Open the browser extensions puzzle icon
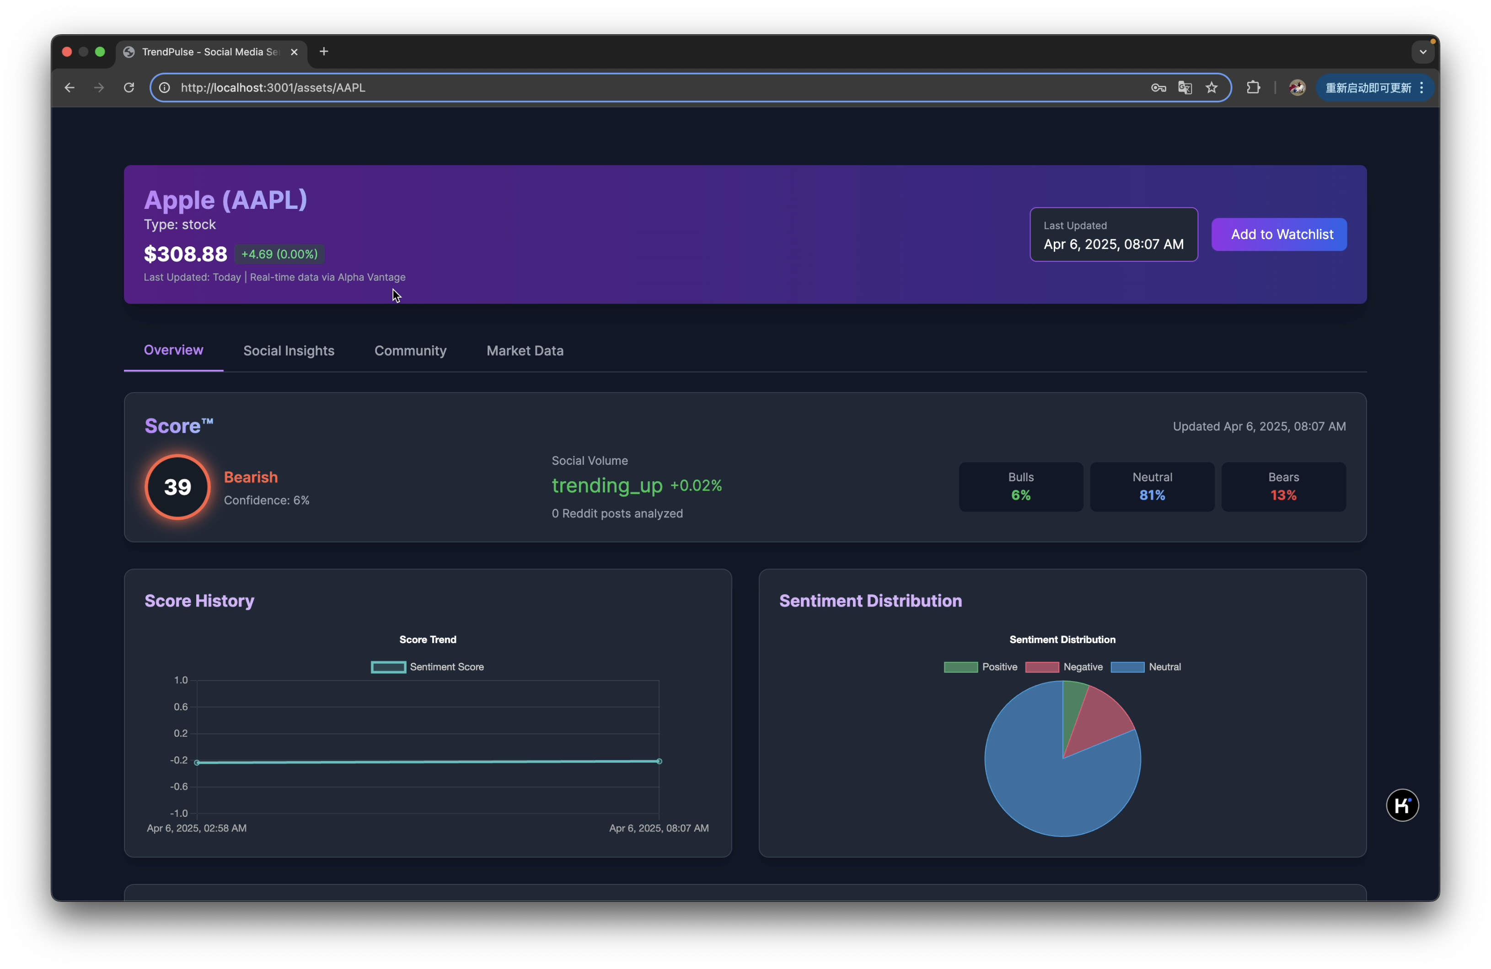 [1253, 88]
